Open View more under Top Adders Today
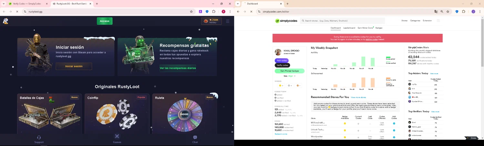The width and height of the screenshot is (484, 146). tap(434, 74)
